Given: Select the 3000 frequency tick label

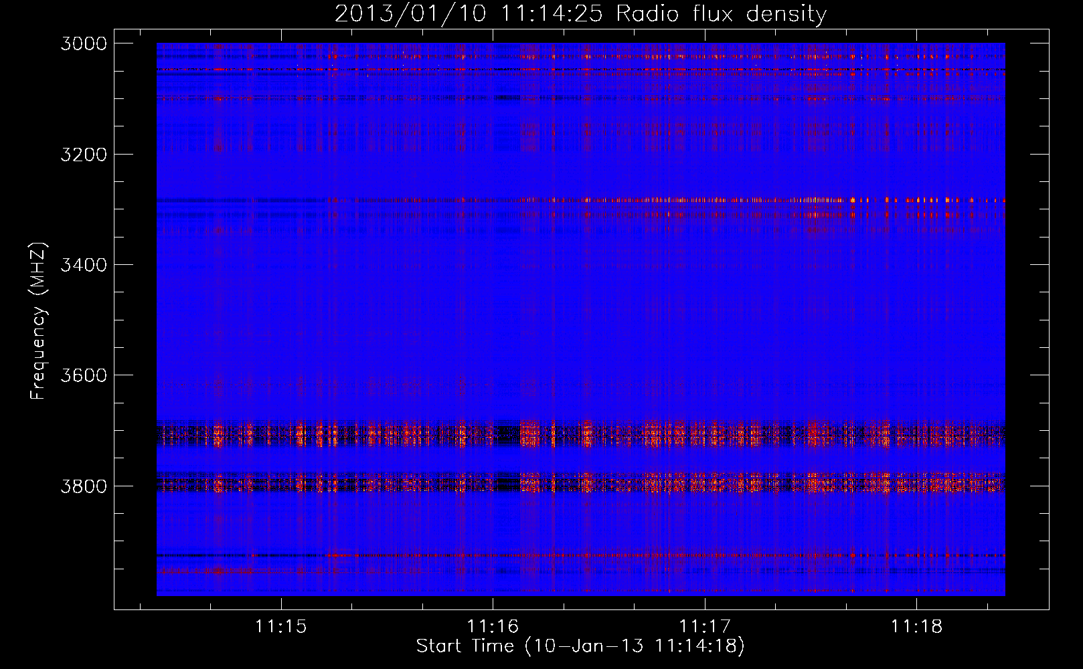Looking at the screenshot, I should [x=84, y=43].
